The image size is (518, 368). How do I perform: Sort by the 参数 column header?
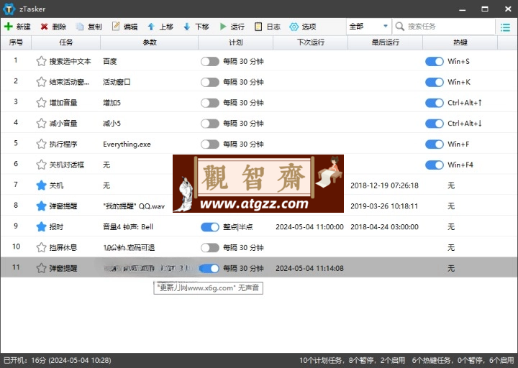pos(150,42)
